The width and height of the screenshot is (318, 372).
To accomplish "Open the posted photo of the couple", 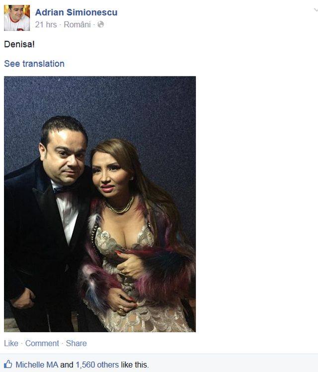I will coord(100,204).
